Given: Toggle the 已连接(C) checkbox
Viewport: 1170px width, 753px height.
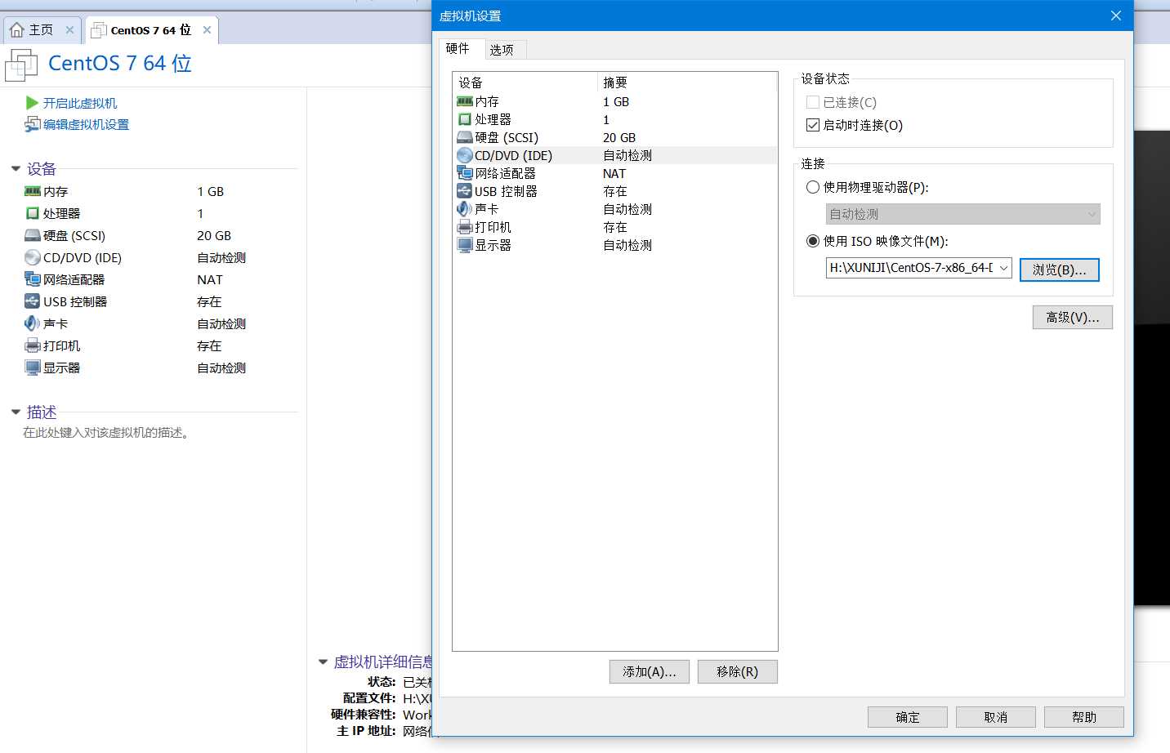Looking at the screenshot, I should point(813,102).
